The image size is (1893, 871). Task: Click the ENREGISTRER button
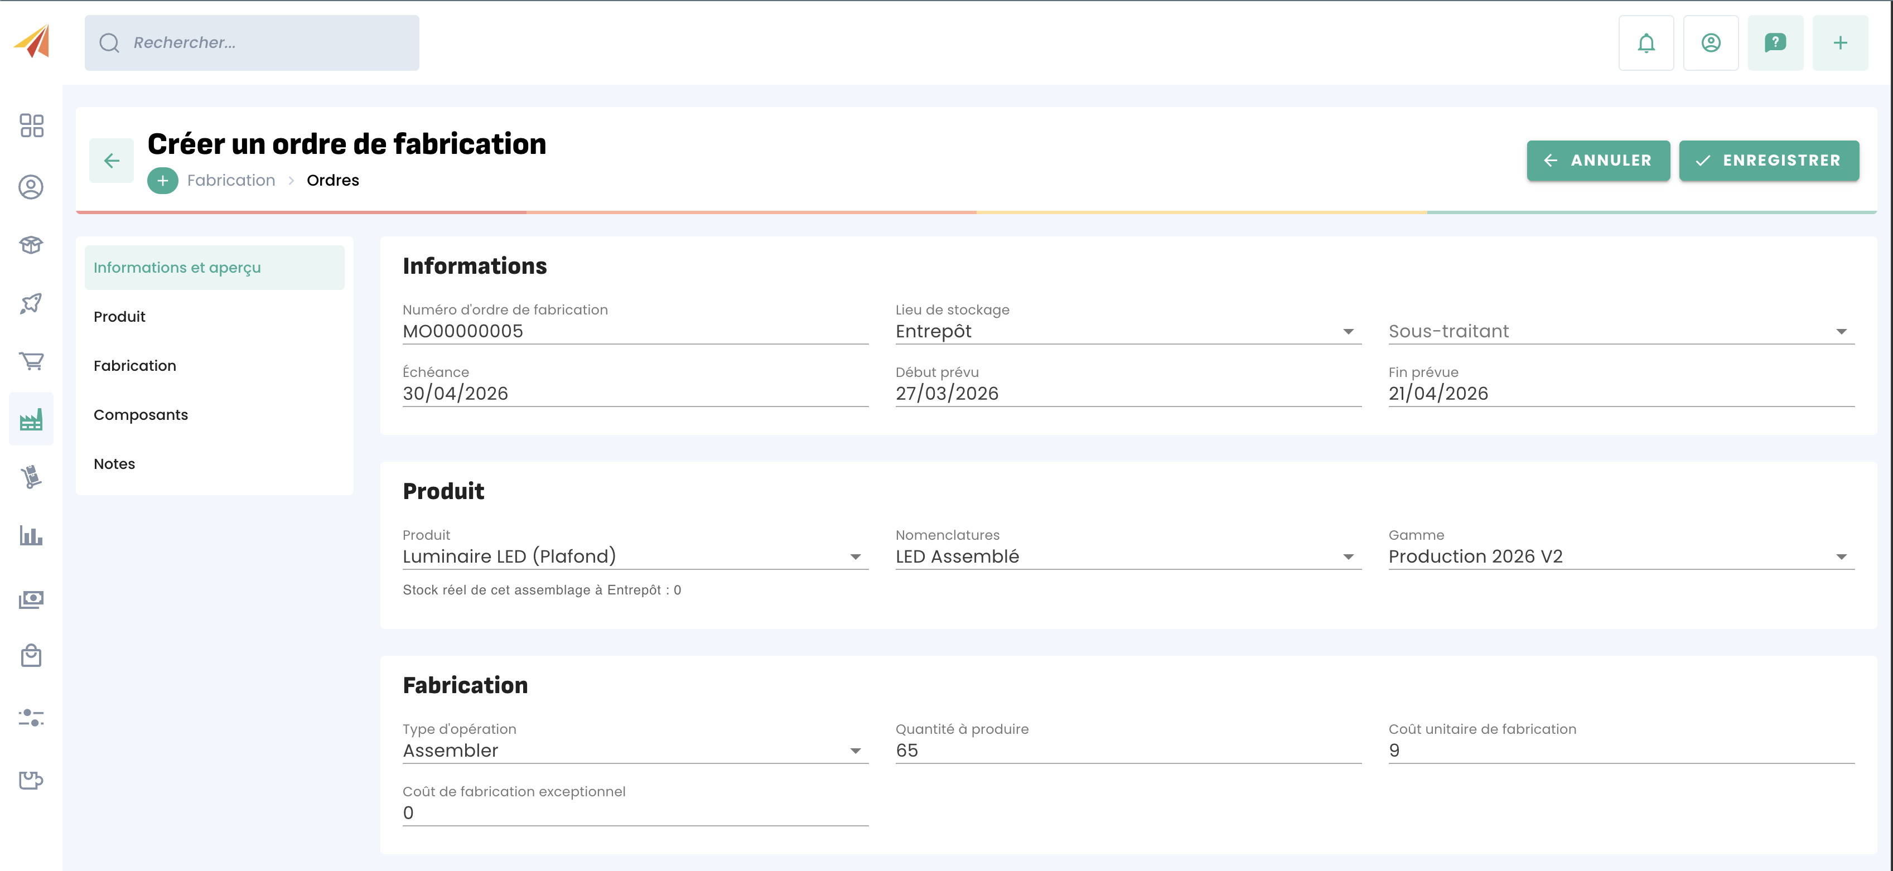point(1768,161)
